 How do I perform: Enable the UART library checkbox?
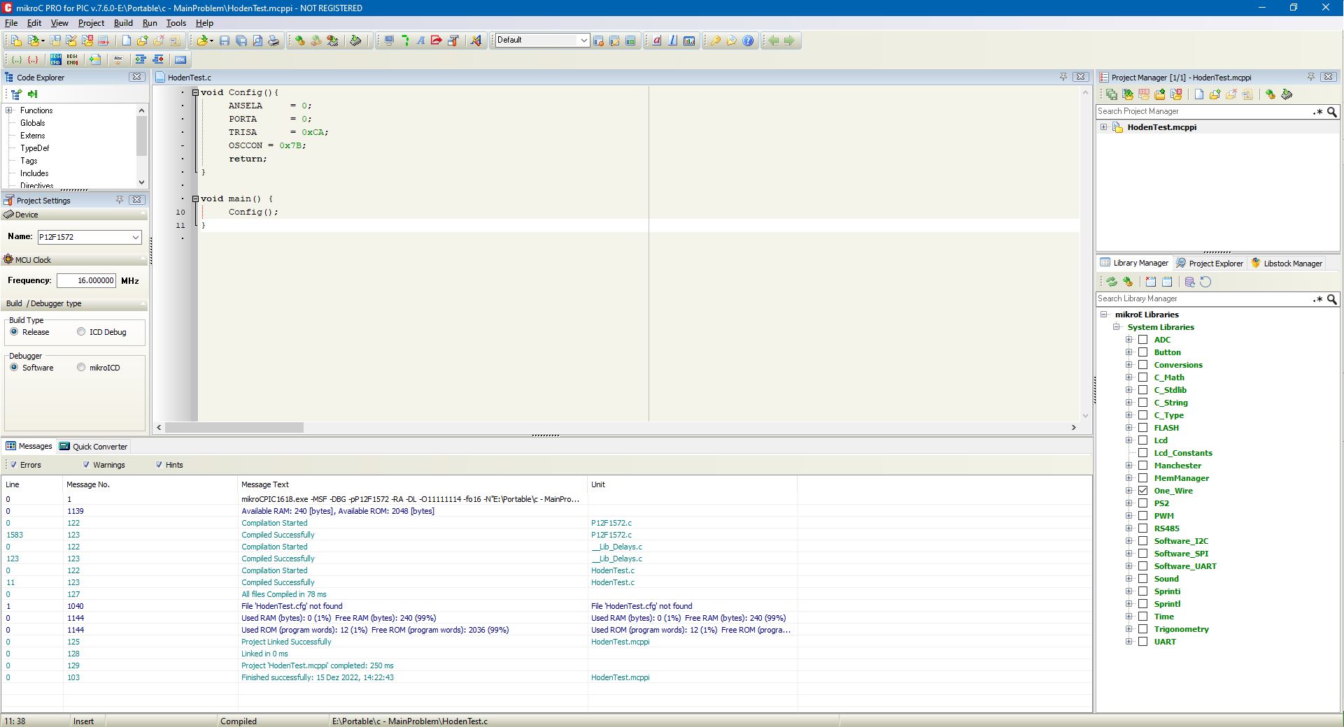tap(1143, 642)
